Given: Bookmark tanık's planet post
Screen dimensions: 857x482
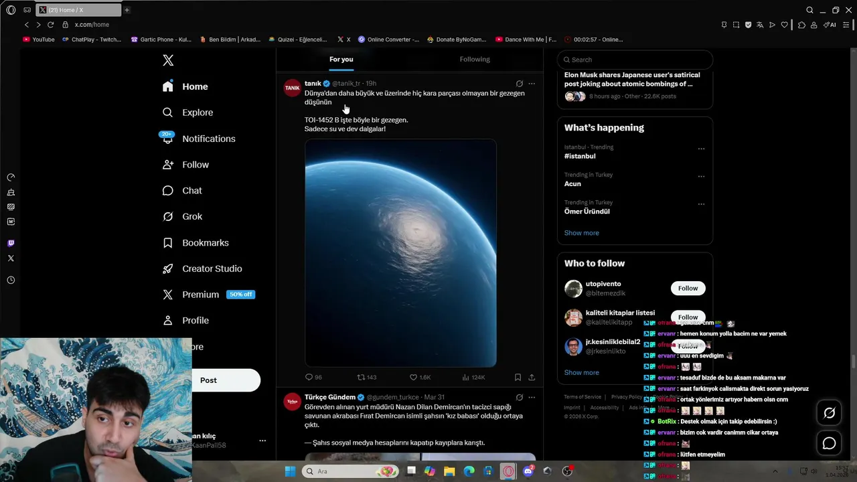Looking at the screenshot, I should coord(518,378).
